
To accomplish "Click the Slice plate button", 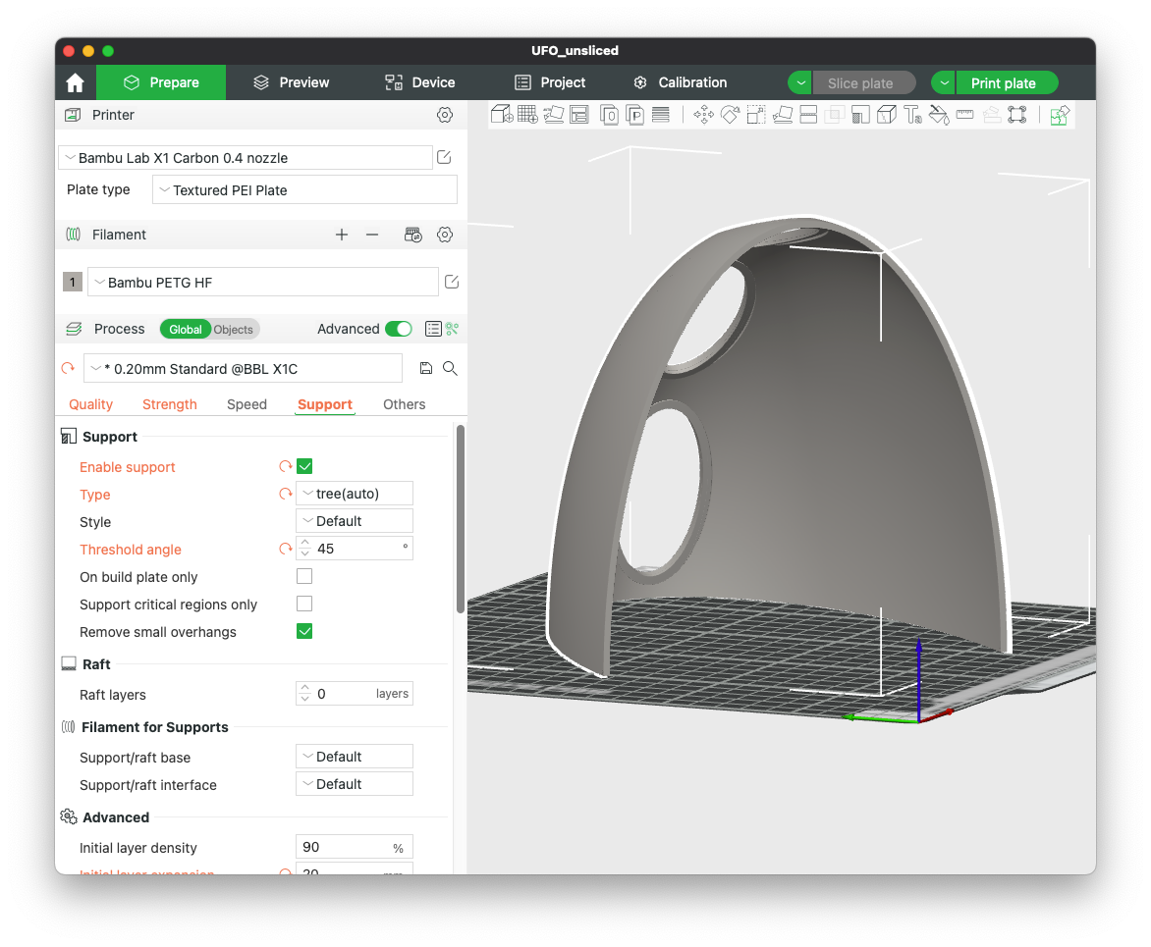I will 863,82.
